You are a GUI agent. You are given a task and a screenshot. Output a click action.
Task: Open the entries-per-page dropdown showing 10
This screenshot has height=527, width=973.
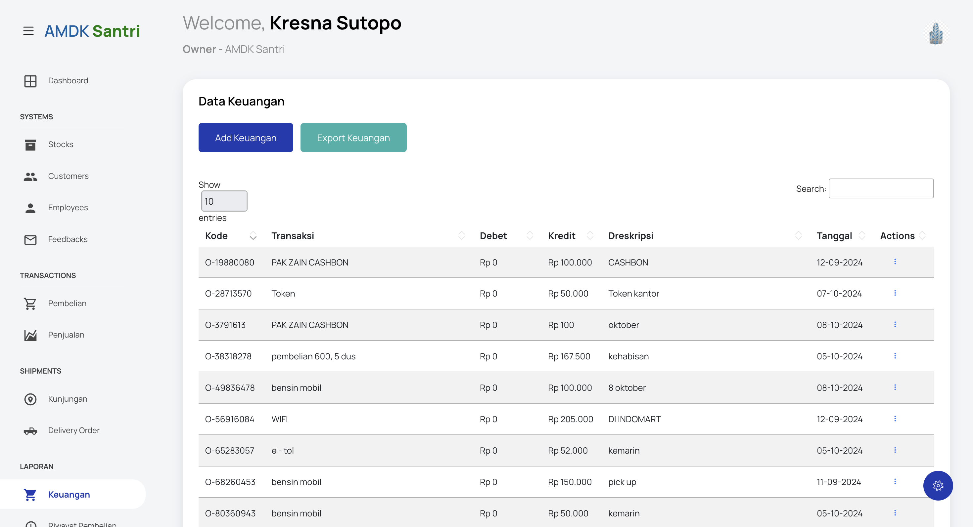(224, 201)
